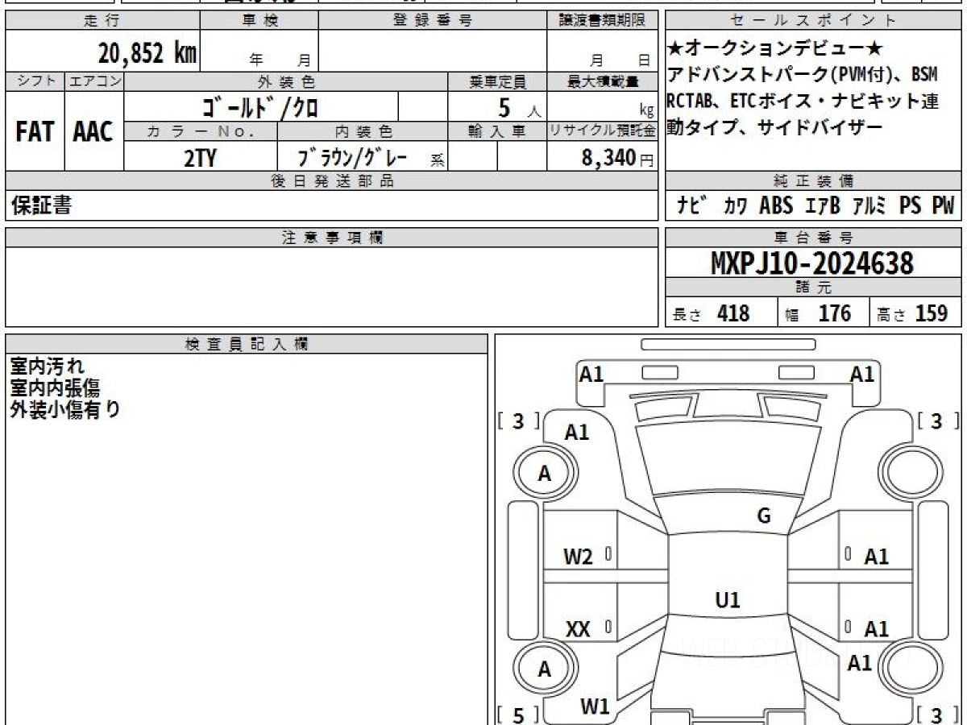The image size is (967, 725).
Task: Select the FAT shift value
Action: coord(35,131)
